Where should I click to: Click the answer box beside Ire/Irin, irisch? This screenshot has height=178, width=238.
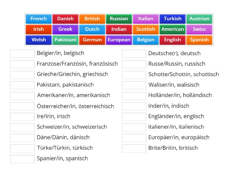coord(22,116)
